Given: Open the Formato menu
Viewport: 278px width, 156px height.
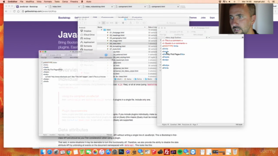Looking at the screenshot, I should pyautogui.click(x=48, y=2).
